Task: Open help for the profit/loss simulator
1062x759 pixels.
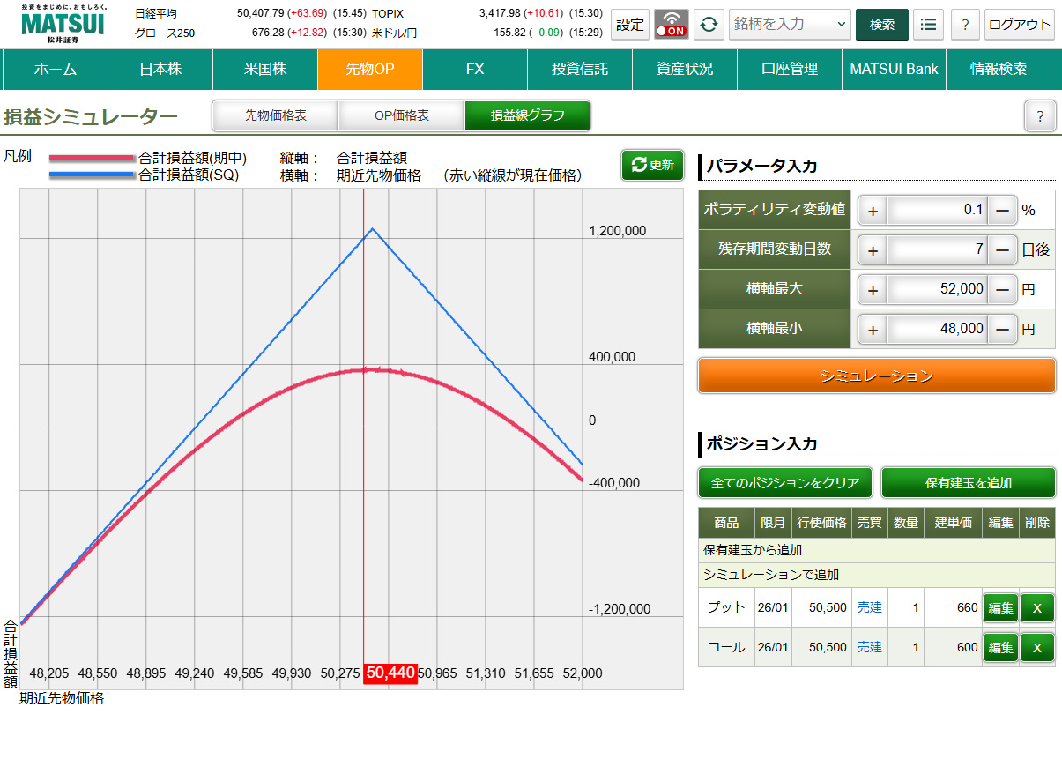Action: (1040, 116)
